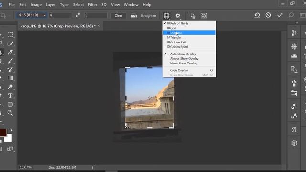Toggle Content-Aware crop icon
Image resolution: width=306 pixels, height=172 pixels.
[204, 16]
